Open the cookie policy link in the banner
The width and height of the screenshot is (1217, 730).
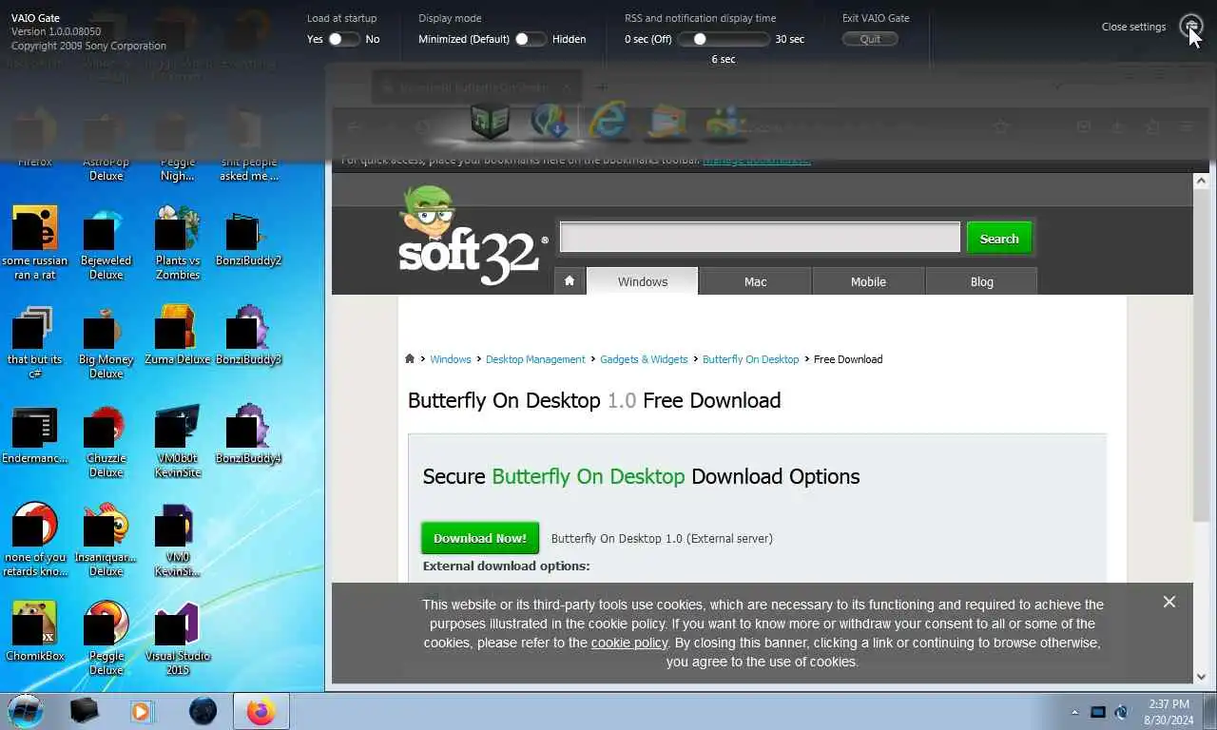(x=629, y=643)
